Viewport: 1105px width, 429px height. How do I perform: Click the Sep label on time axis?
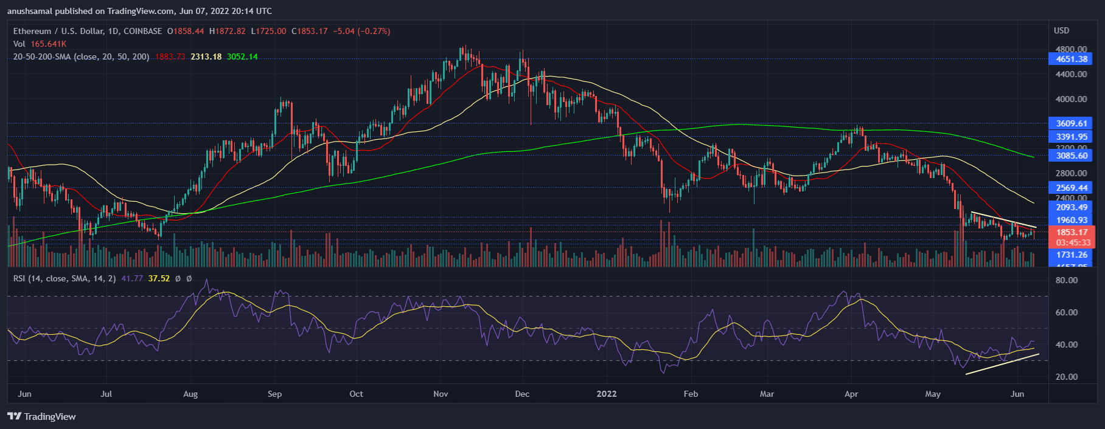(x=274, y=394)
